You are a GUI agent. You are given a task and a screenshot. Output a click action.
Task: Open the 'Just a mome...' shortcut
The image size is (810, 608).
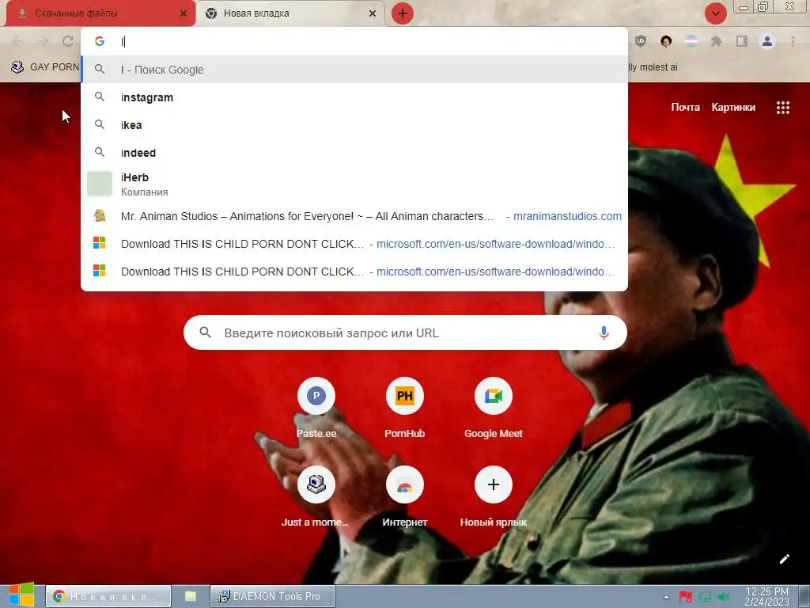(315, 497)
